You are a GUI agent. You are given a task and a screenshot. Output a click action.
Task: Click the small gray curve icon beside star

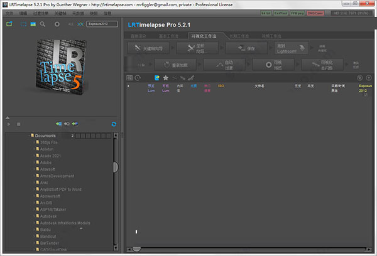[175, 78]
